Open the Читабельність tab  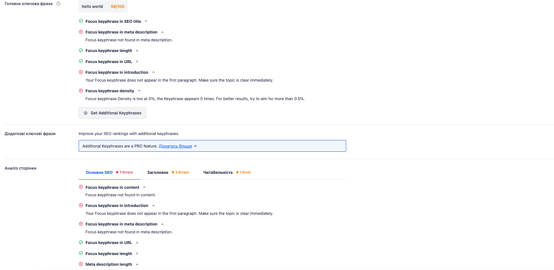[227, 172]
